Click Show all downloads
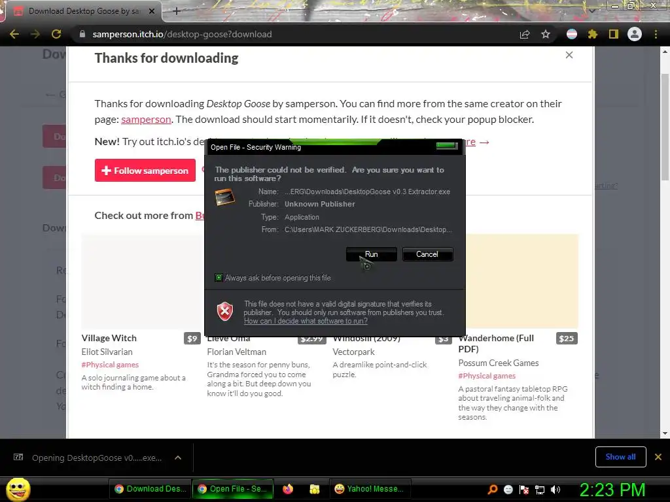 point(620,457)
